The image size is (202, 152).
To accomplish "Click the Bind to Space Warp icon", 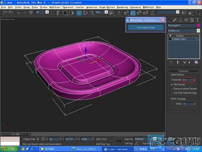I will 31,13.
